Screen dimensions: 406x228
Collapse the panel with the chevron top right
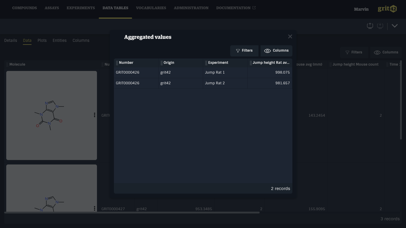click(x=395, y=26)
